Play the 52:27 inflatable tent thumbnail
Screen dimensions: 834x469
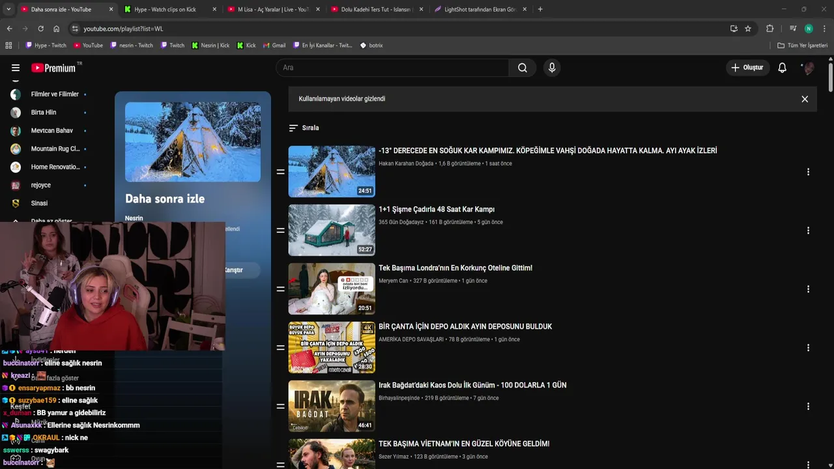tap(332, 230)
